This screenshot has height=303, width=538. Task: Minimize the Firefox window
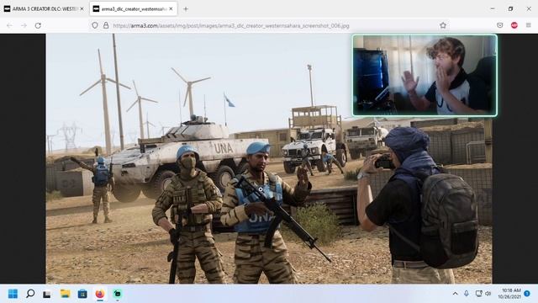(493, 9)
